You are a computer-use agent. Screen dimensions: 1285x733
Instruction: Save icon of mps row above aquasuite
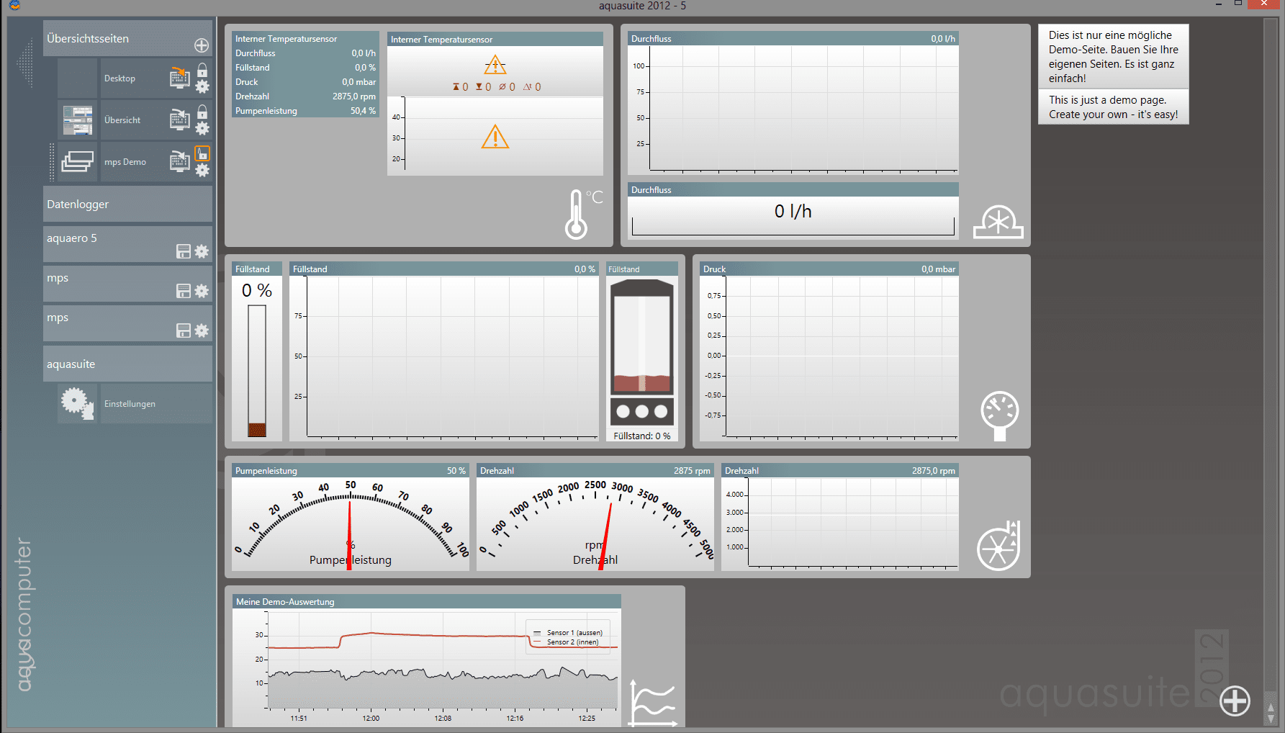click(184, 330)
